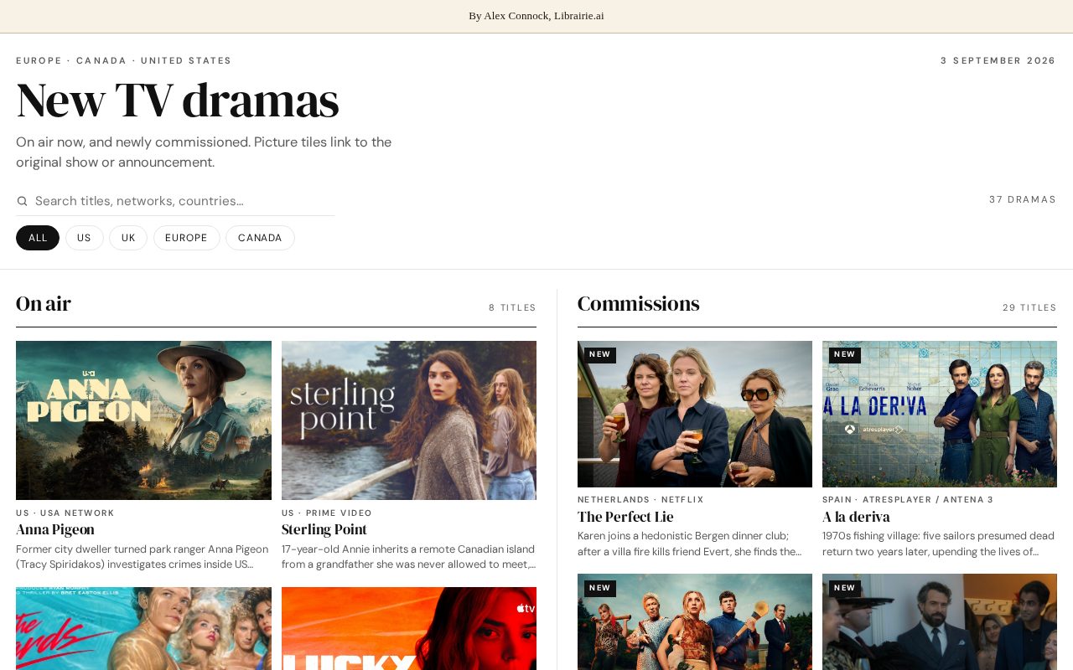Filter dramas by US
The image size is (1073, 670).
(85, 238)
